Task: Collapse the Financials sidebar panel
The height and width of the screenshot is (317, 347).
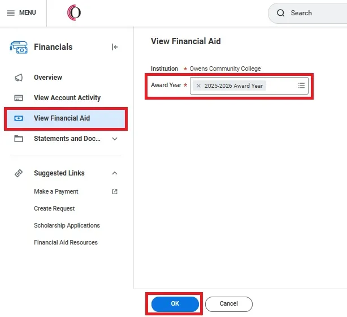Action: click(115, 47)
